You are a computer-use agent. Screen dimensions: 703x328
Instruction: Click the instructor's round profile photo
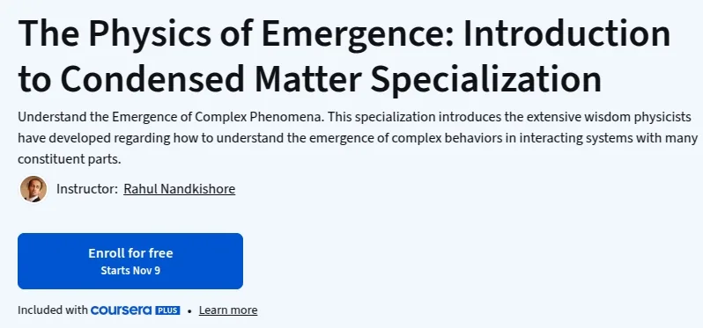[x=33, y=189]
